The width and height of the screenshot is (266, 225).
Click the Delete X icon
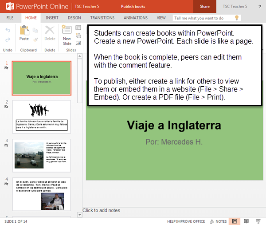point(50,31)
